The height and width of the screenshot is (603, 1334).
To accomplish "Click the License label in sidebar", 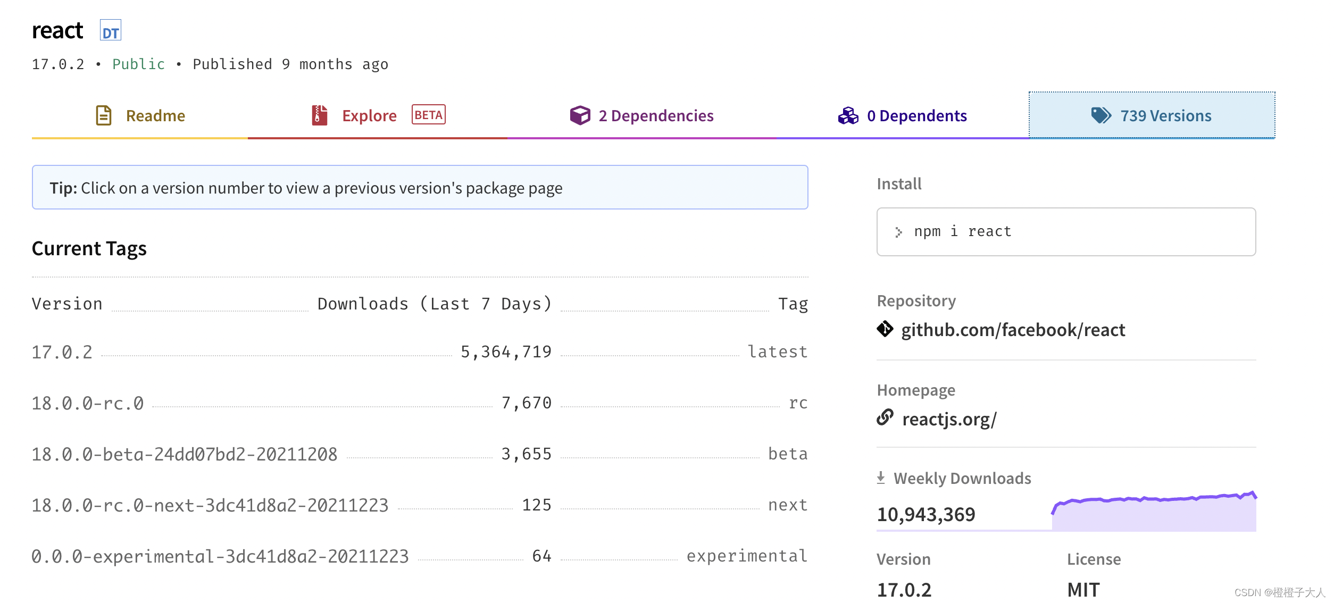I will point(1094,559).
